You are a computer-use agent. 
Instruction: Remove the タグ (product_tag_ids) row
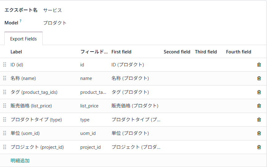coord(259,92)
